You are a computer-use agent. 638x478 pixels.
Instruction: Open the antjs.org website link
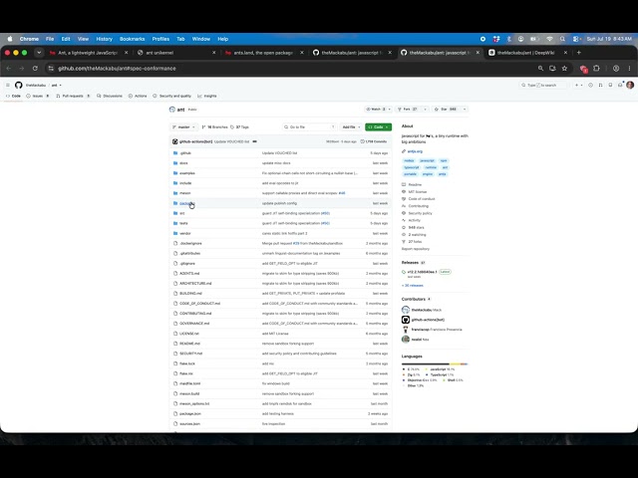tap(415, 151)
